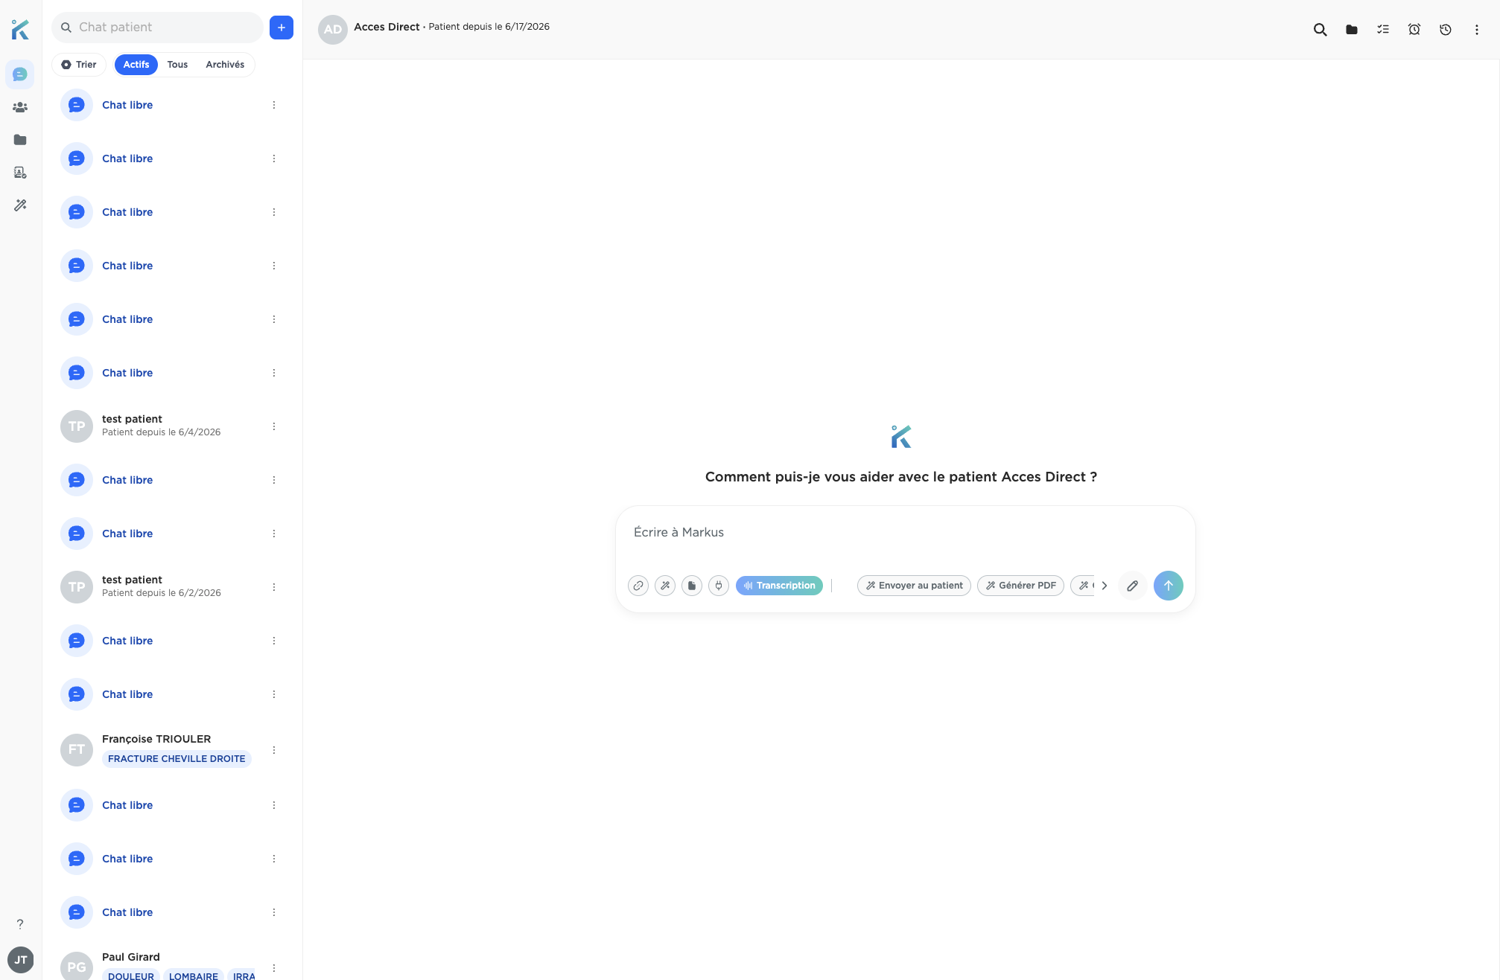
Task: Start Transcription mode
Action: tap(779, 586)
